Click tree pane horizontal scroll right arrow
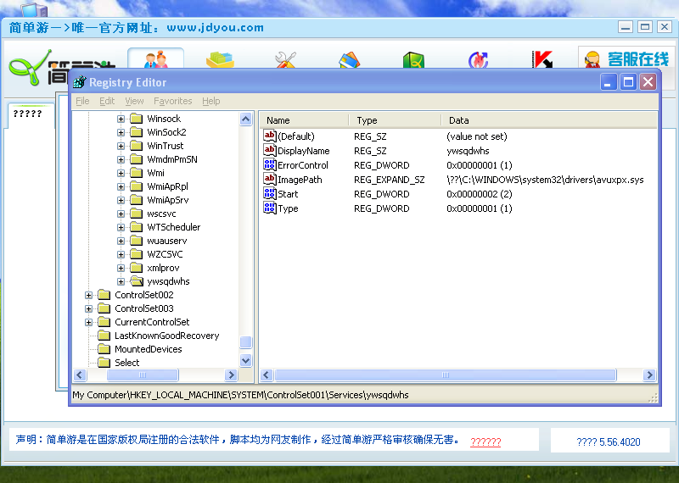679x483 pixels. tap(231, 375)
